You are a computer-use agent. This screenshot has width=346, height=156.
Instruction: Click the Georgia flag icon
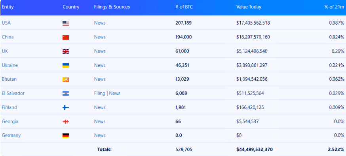point(66,122)
